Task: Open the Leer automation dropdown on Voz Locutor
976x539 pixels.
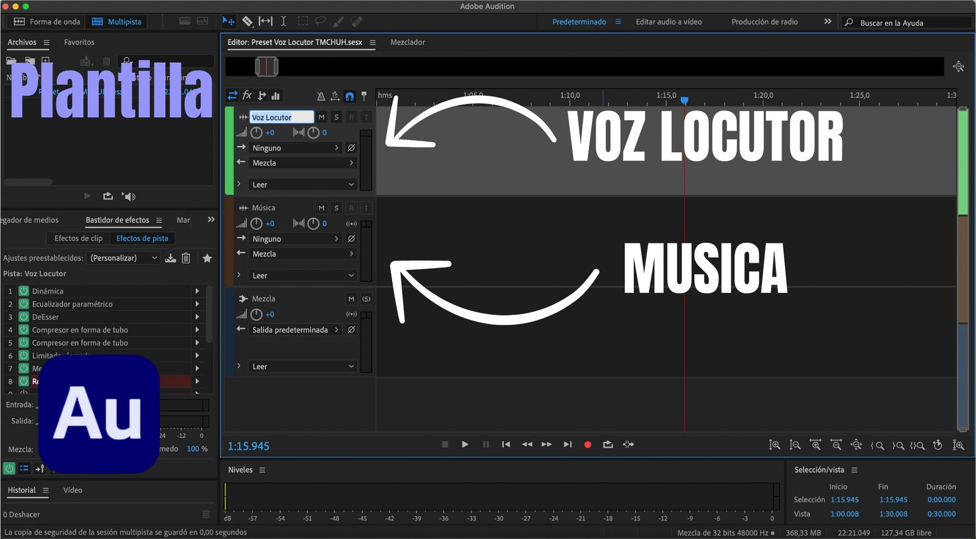Action: [x=303, y=184]
